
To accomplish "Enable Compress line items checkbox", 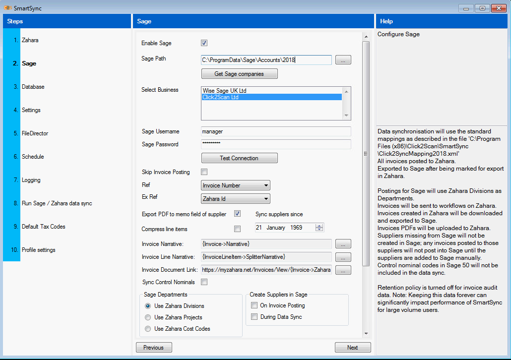I will tap(238, 229).
